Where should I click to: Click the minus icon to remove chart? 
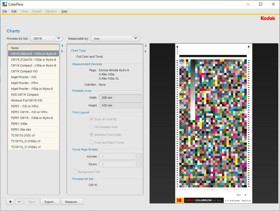click(x=19, y=202)
